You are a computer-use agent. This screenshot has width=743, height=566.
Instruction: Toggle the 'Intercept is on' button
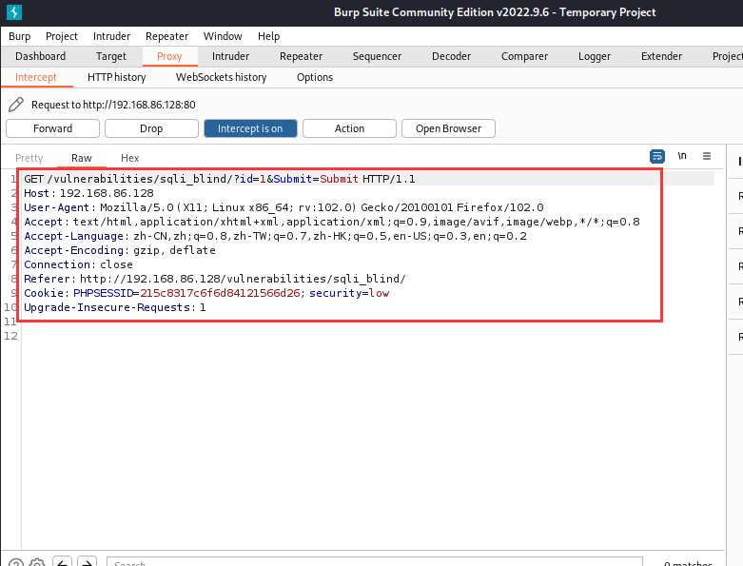coord(250,128)
